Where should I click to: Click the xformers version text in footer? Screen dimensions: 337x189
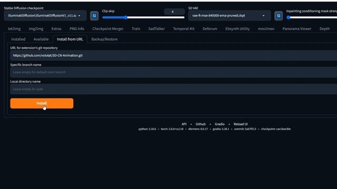[198, 129]
